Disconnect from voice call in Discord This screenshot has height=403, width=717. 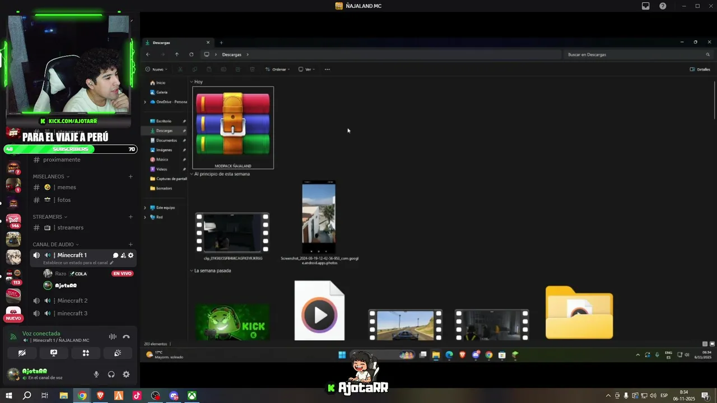126,336
